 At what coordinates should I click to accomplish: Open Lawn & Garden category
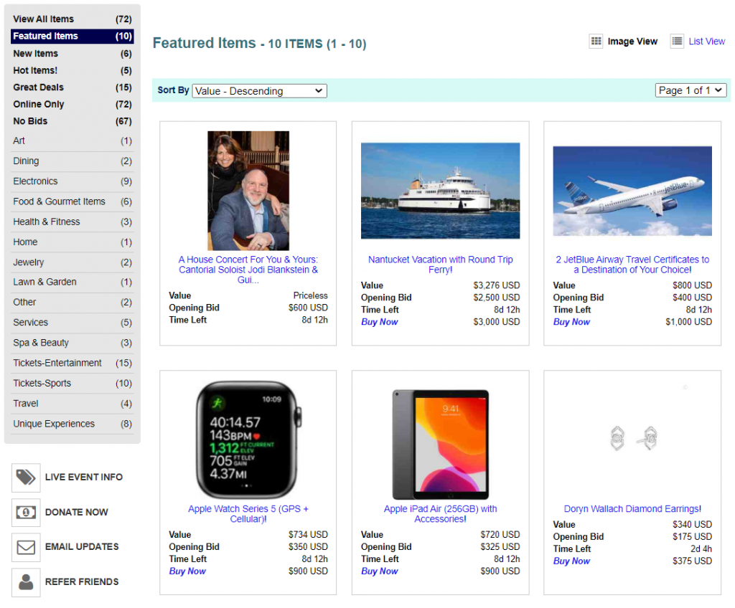point(72,282)
